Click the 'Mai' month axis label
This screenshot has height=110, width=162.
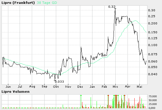pyautogui.click(x=139, y=87)
